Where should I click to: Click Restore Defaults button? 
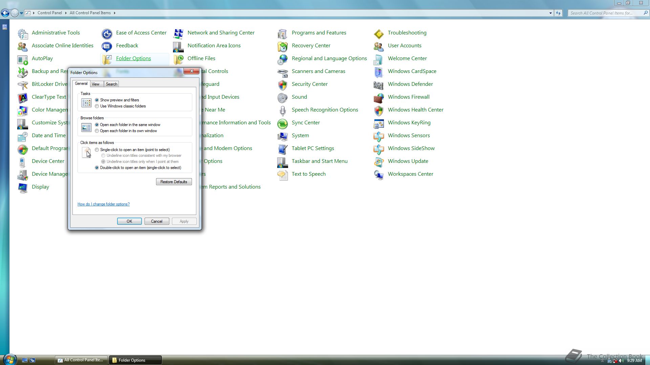point(174,182)
